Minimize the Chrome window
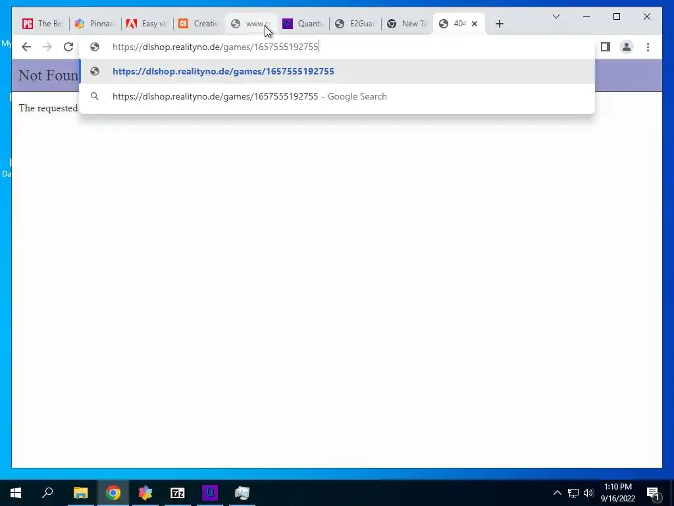 tap(586, 16)
